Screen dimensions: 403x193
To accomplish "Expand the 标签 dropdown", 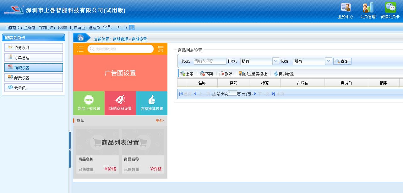I will (x=276, y=61).
